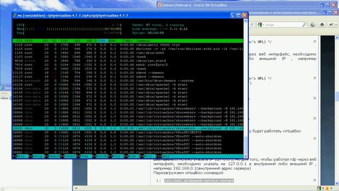Click the copy-code icon beside the vboxweb-service restart line
This screenshot has width=339, height=191.
(x=315, y=180)
